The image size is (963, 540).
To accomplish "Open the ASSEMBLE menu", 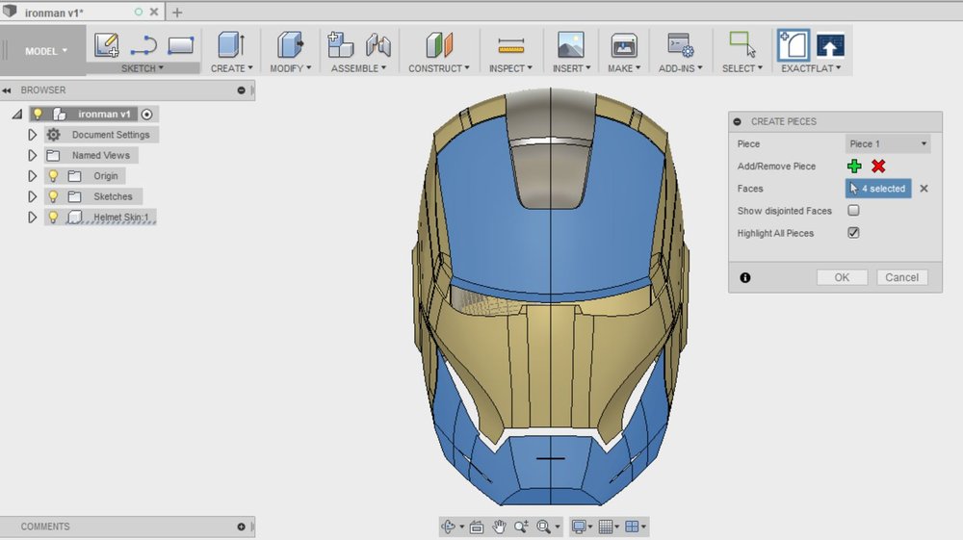I will (358, 68).
